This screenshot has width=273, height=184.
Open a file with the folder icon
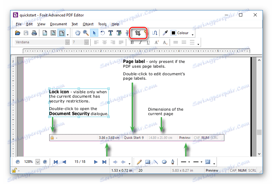click(17, 33)
